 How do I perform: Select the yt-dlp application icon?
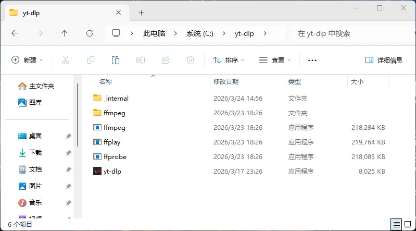(97, 171)
